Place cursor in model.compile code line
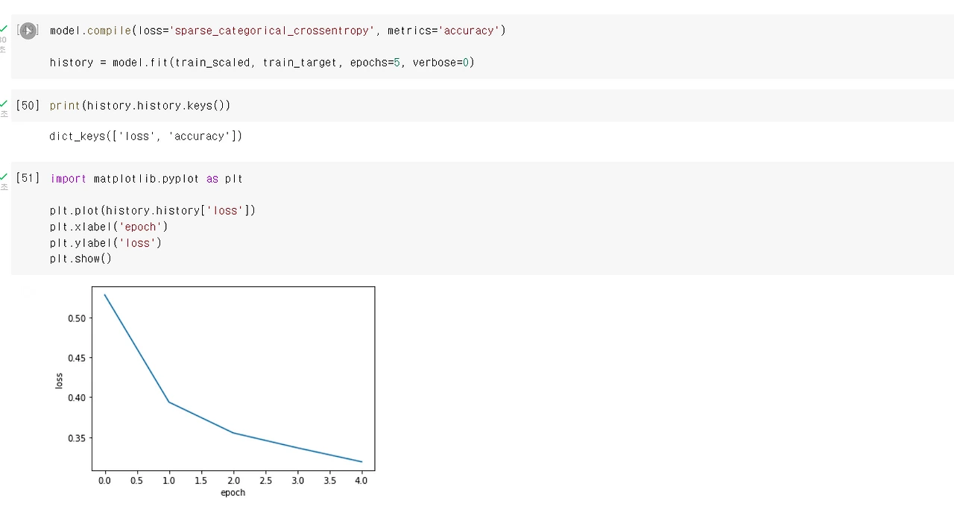This screenshot has height=518, width=954. point(278,31)
